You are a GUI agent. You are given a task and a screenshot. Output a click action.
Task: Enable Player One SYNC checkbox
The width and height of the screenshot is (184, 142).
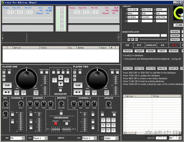(47, 72)
